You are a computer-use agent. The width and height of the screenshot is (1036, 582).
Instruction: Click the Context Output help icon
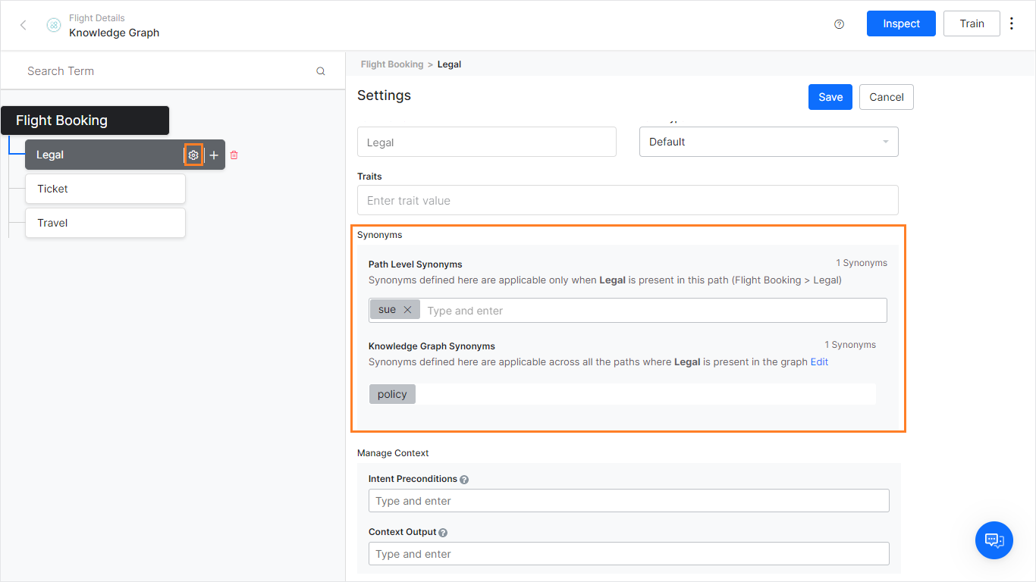[x=444, y=532]
